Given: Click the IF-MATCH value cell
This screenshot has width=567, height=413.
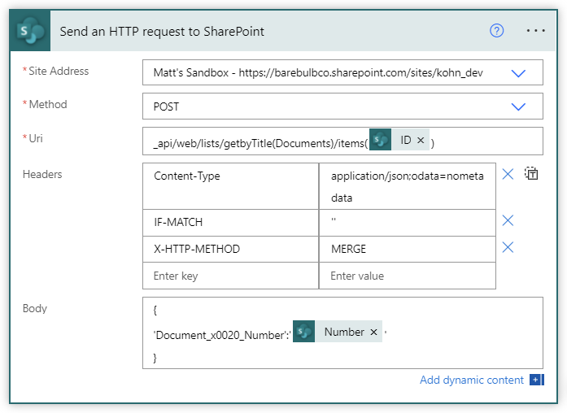Looking at the screenshot, I should (x=408, y=223).
